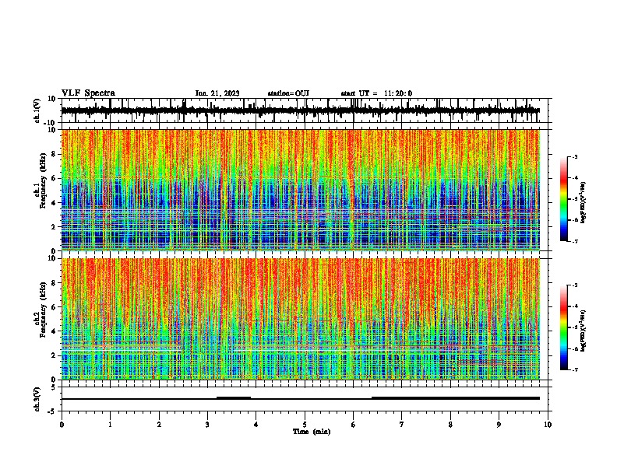
Task: Click the ch.2 color bar log PSD label
Action: point(584,331)
